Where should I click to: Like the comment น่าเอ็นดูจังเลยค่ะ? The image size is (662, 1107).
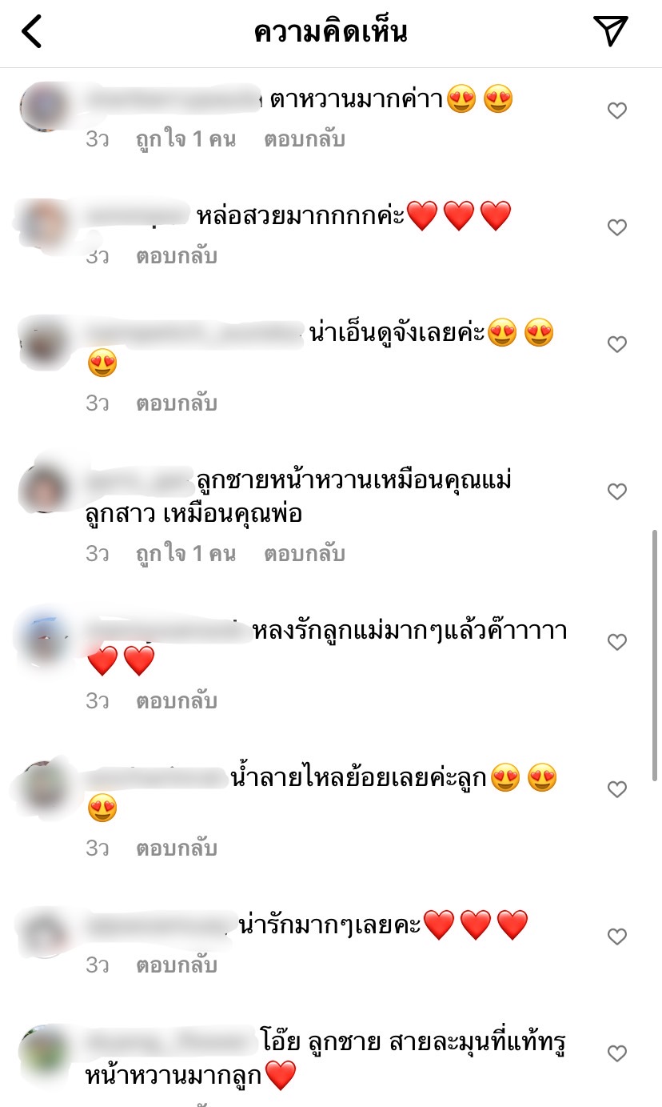[x=617, y=345]
